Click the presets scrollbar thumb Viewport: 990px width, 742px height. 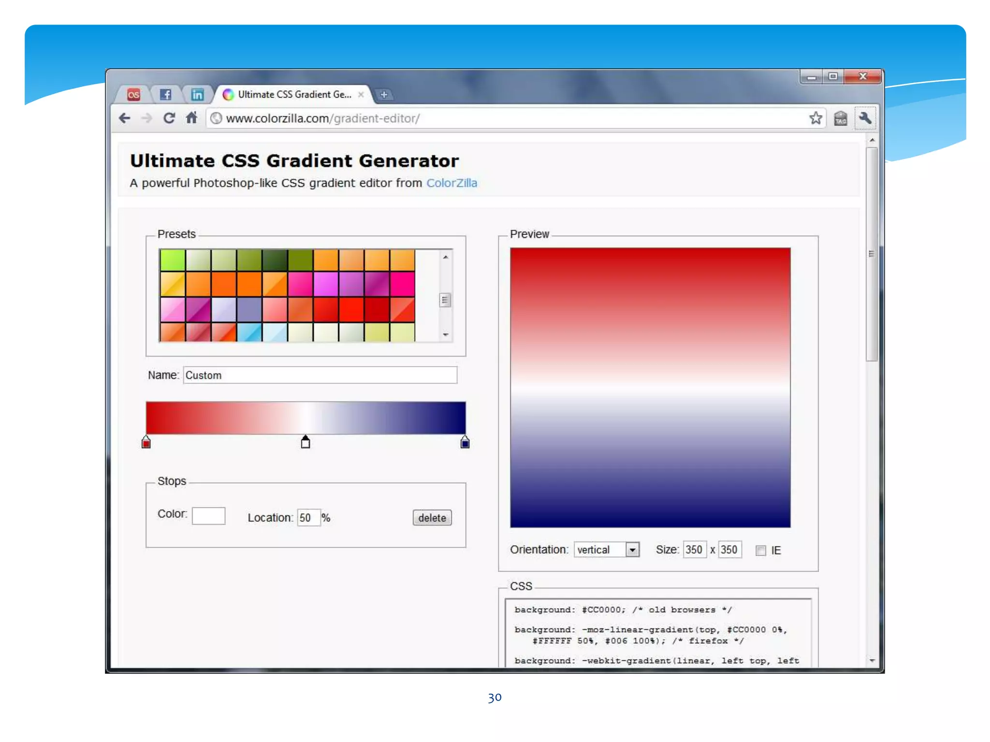click(x=445, y=300)
